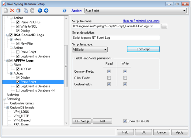Uncheck Read permission for Common Fields
Image resolution: width=191 pixels, height=138 pixels.
pos(109,71)
